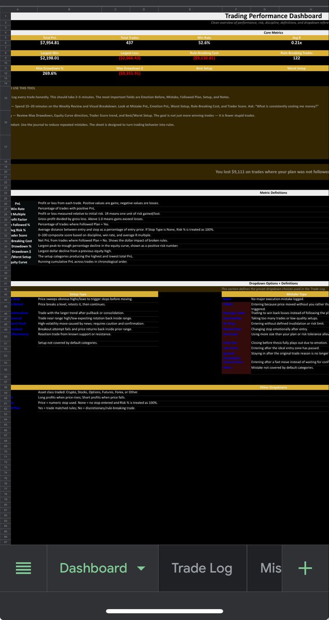Select the Max Drawdown % value 269.6%

(x=50, y=74)
